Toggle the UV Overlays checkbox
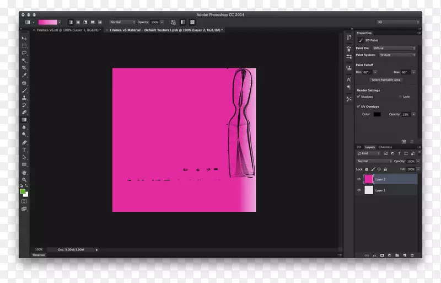The height and width of the screenshot is (283, 441). pyautogui.click(x=358, y=106)
